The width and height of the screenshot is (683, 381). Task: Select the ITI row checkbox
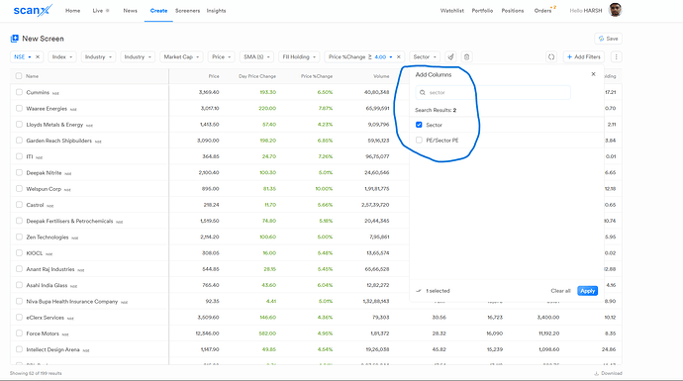(x=19, y=156)
